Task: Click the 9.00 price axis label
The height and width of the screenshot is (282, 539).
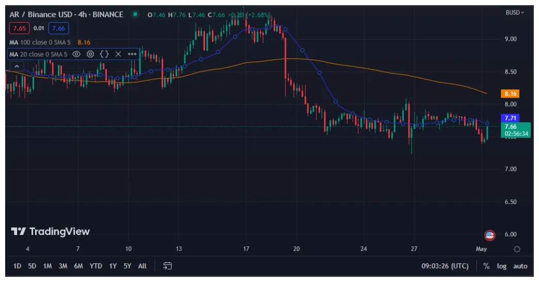Action: [511, 39]
